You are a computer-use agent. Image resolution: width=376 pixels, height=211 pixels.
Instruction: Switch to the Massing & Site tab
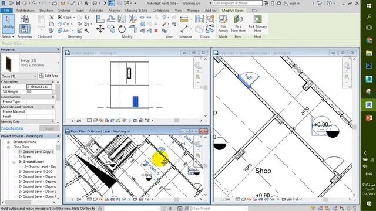pos(136,11)
